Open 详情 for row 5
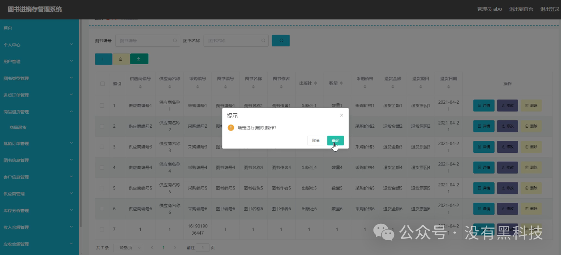This screenshot has height=255, width=561. click(484, 188)
